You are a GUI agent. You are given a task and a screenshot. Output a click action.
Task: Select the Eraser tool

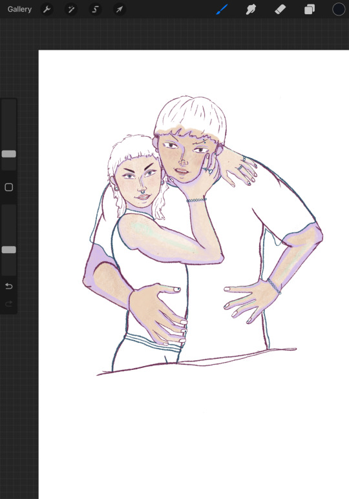[x=280, y=10]
